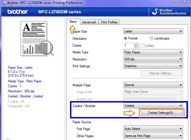
Task: Open the Resolution dropdown
Action: point(153,59)
